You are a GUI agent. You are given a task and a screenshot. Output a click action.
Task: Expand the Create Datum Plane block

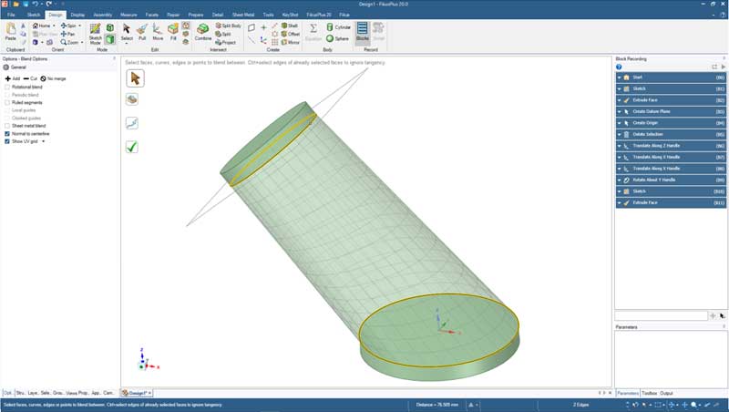(620, 111)
